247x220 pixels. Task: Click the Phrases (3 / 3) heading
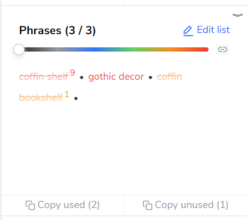57,31
